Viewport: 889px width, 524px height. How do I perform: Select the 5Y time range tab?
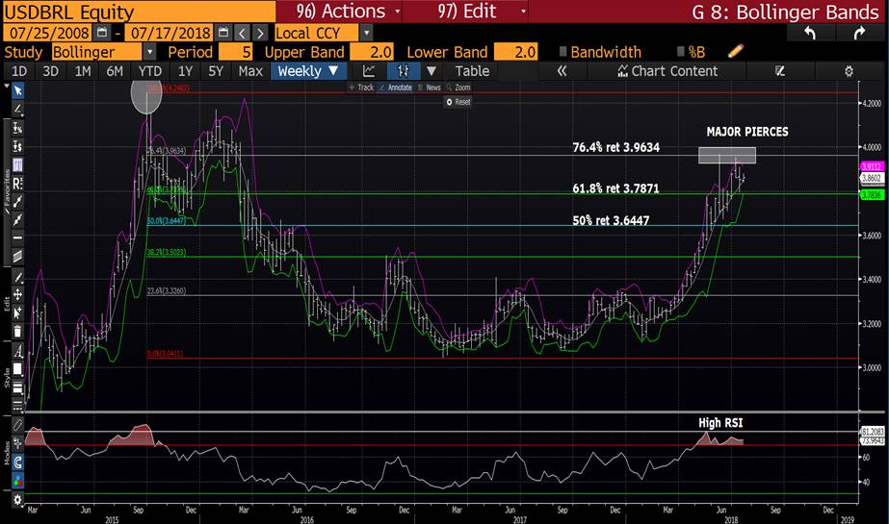coord(216,71)
